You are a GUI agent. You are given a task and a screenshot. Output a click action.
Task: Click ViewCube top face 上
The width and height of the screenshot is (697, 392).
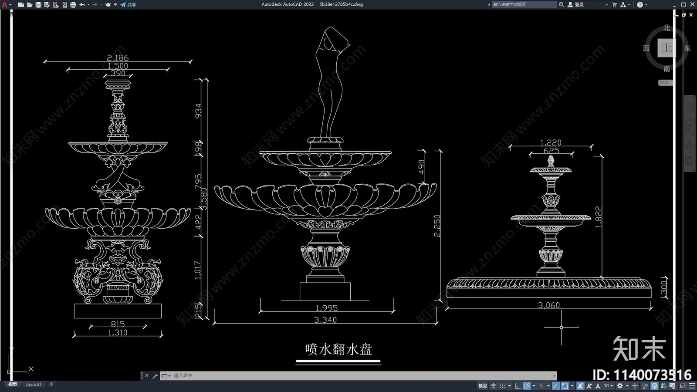(x=667, y=48)
